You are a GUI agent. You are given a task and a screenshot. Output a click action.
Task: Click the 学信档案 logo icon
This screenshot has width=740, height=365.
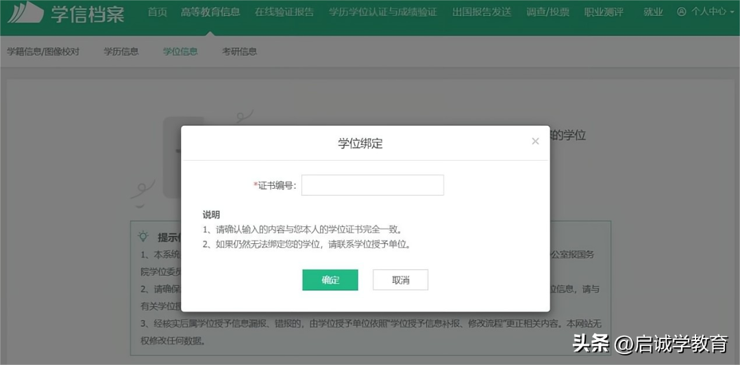tap(26, 13)
